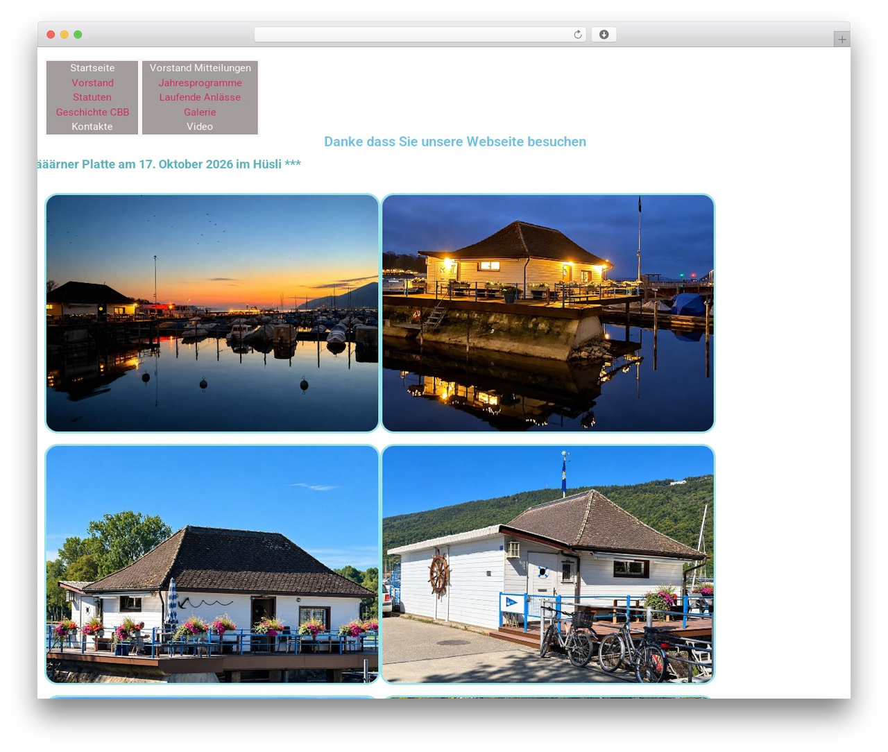The height and width of the screenshot is (752, 888).
Task: Open the Jahresprogramme link
Action: (x=200, y=83)
